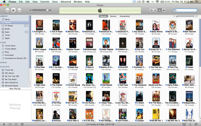
Task: Click the Wi-Fi icon in menu bar
Action: [x=157, y=2]
